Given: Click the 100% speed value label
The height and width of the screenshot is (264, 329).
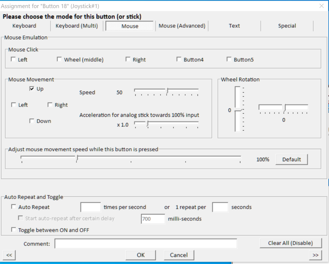Looking at the screenshot, I should (263, 159).
